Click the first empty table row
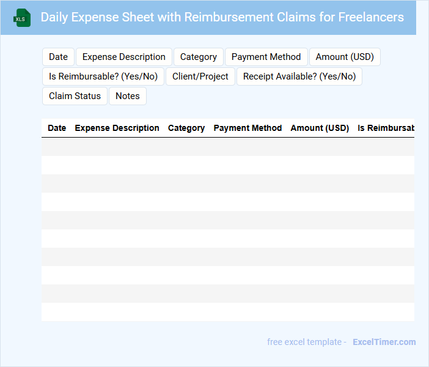 pos(227,147)
